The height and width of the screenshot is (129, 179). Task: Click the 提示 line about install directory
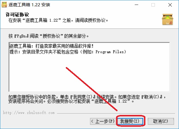point(68,52)
